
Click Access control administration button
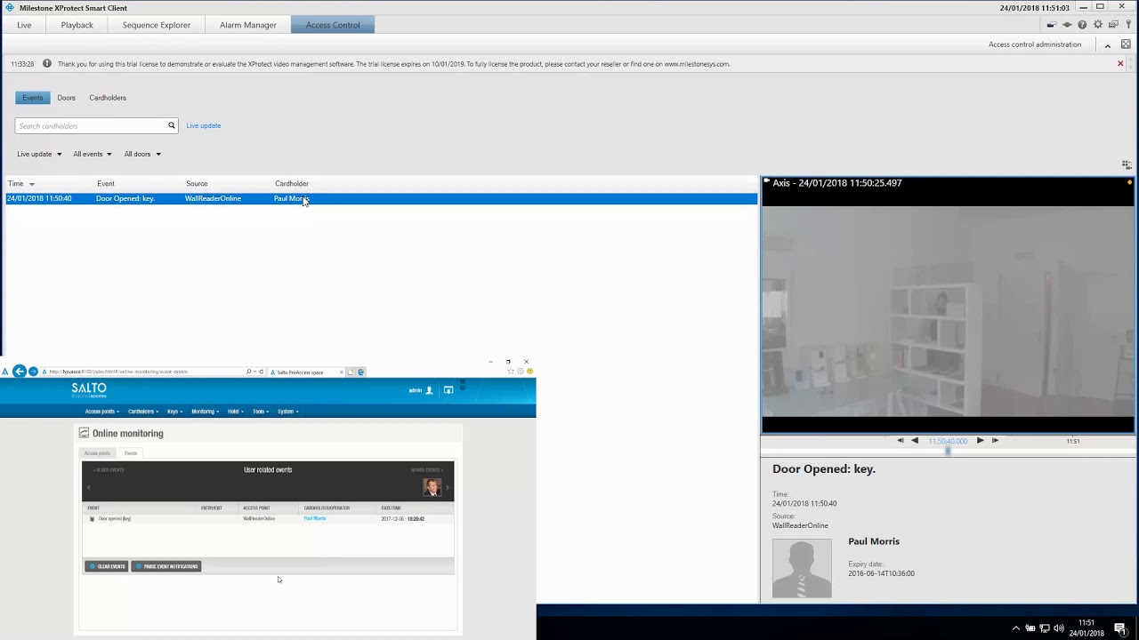click(x=1035, y=44)
